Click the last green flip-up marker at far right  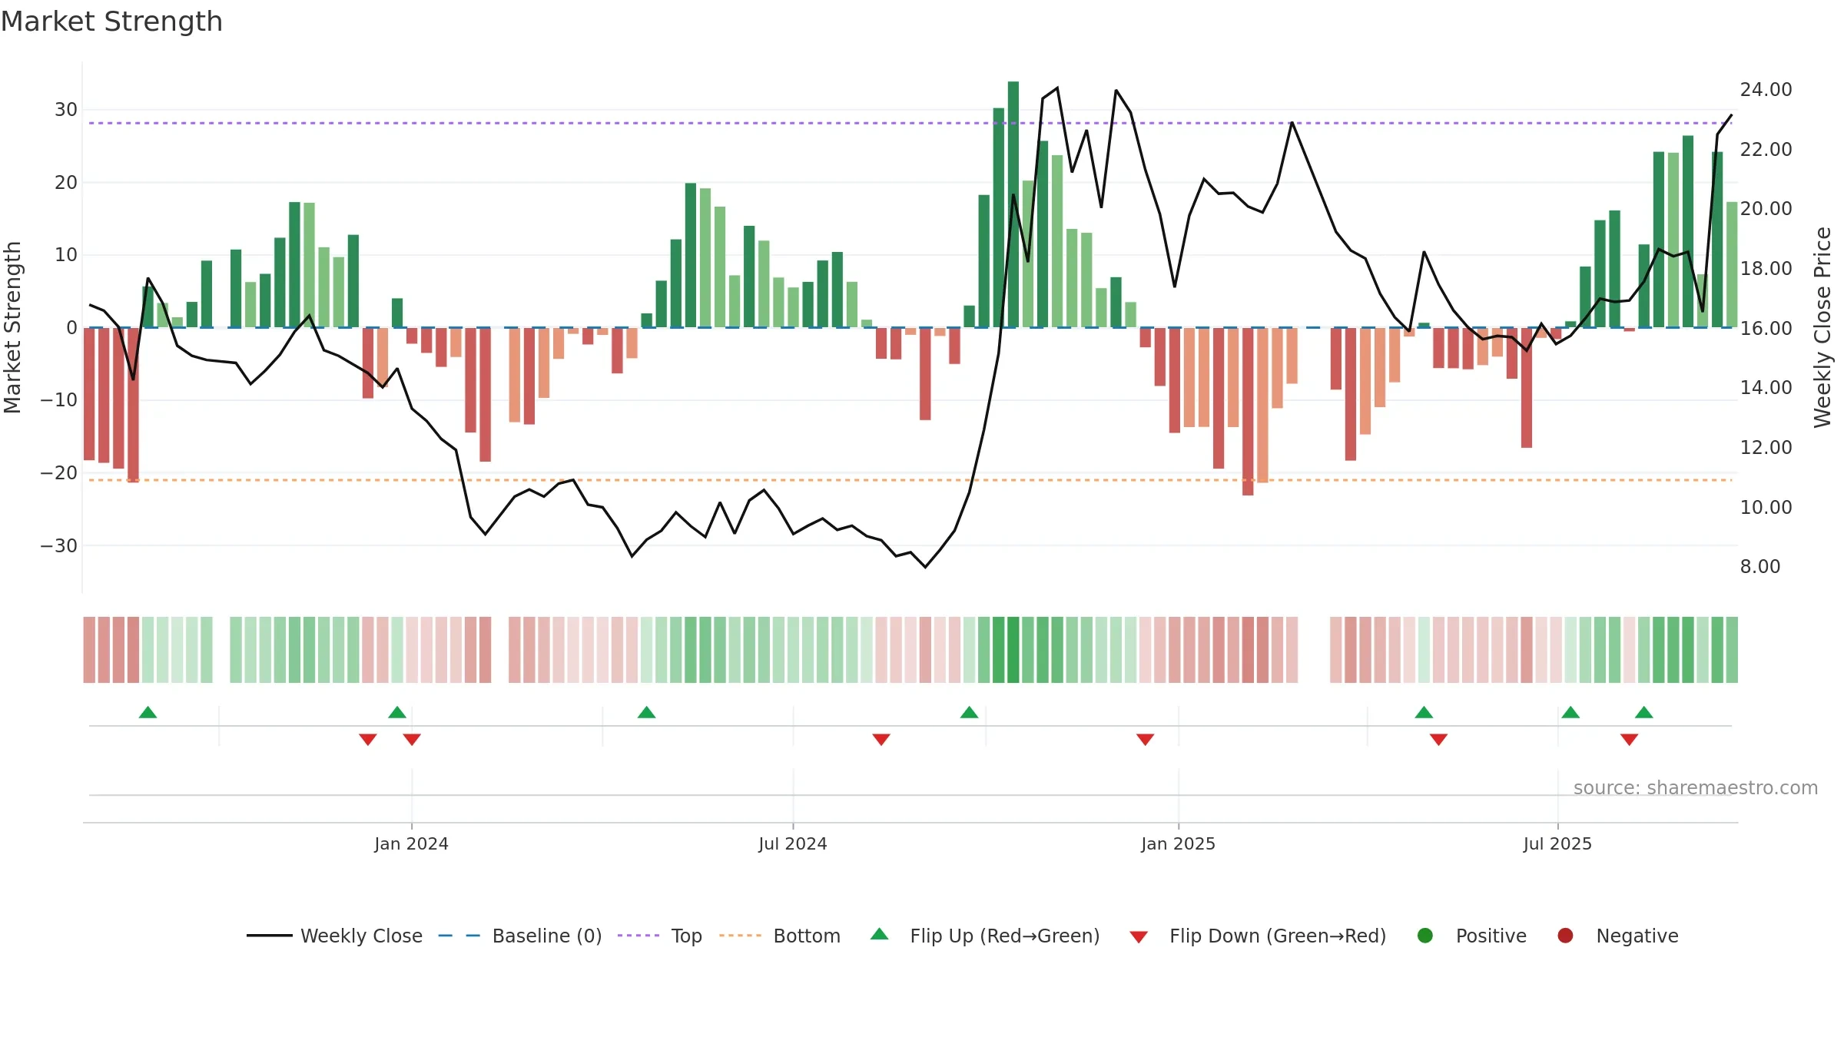click(x=1644, y=712)
